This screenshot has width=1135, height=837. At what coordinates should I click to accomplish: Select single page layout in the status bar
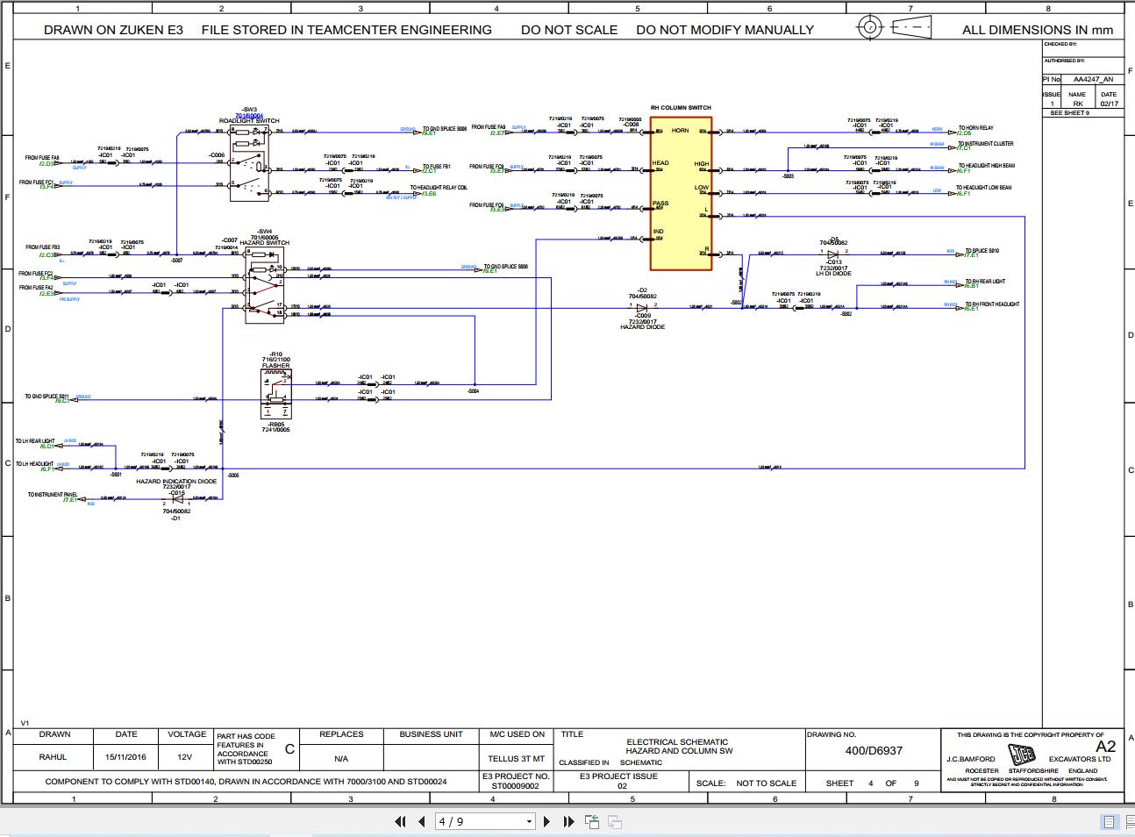1107,821
